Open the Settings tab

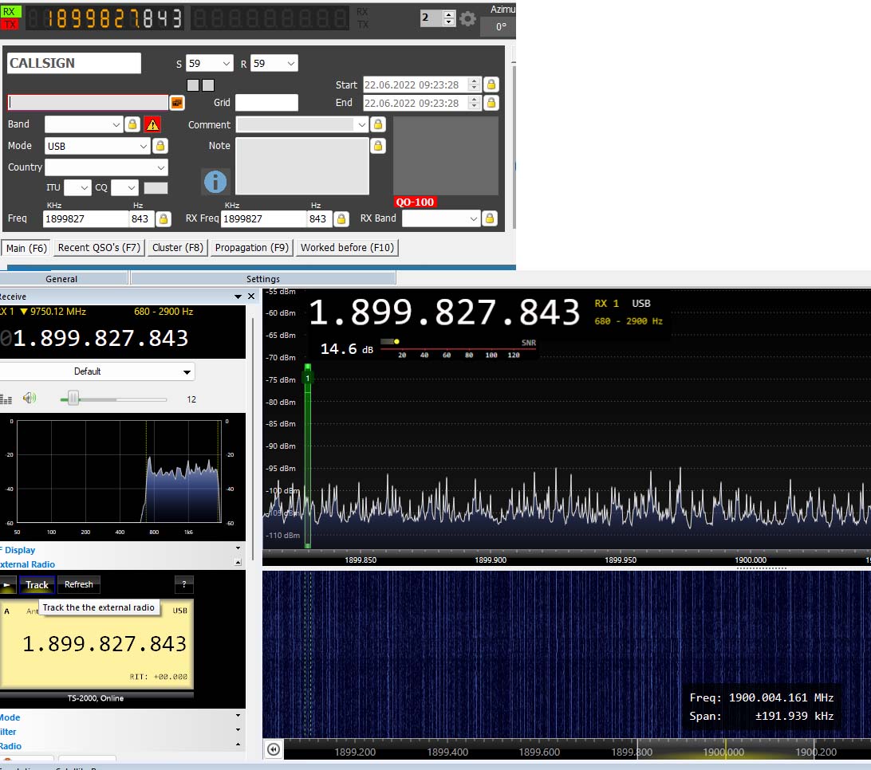(262, 279)
